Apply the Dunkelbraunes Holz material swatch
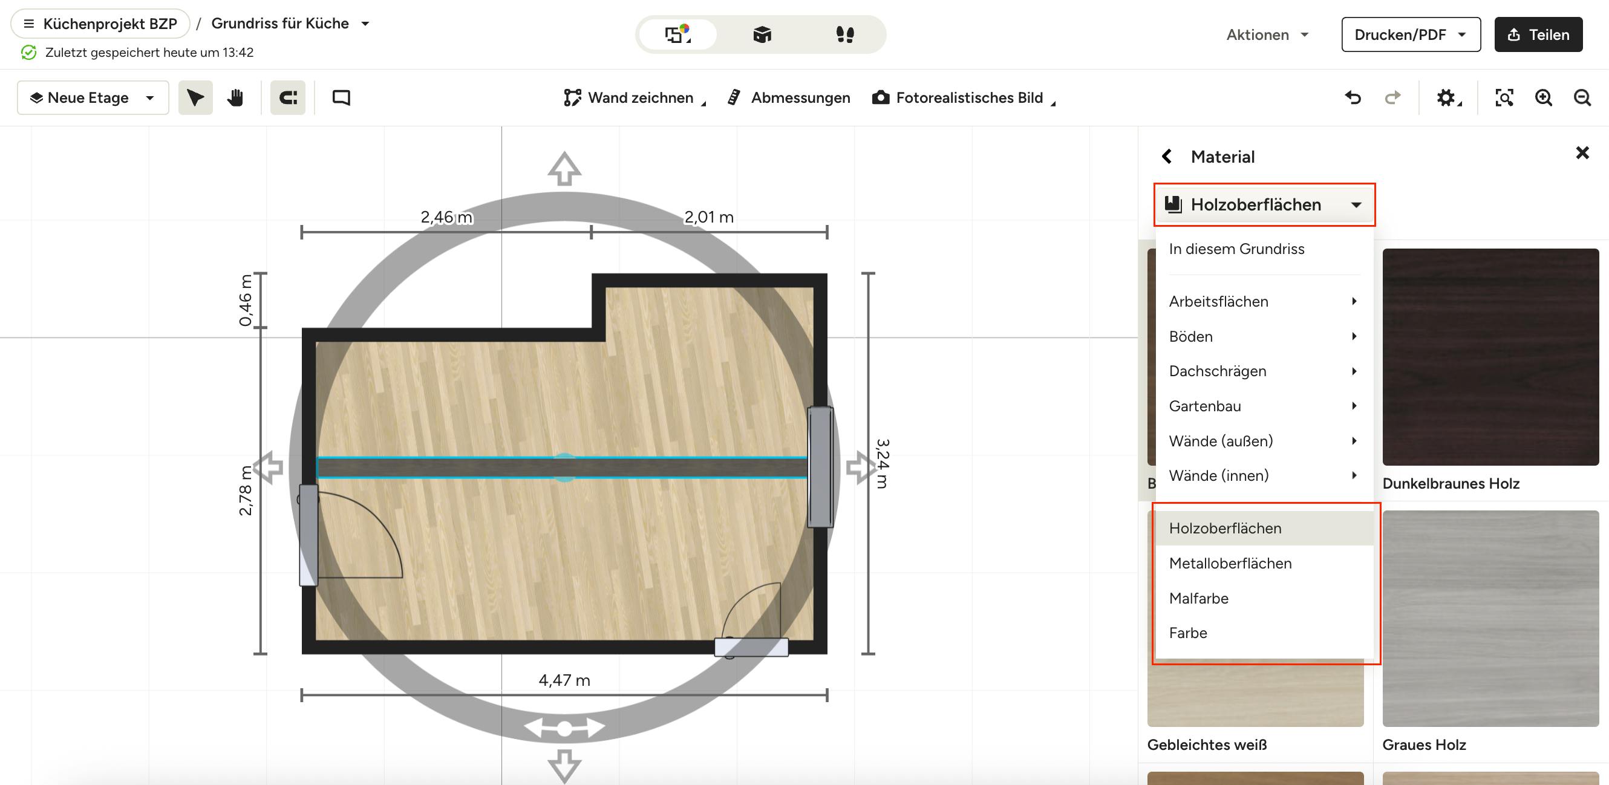 [1490, 357]
